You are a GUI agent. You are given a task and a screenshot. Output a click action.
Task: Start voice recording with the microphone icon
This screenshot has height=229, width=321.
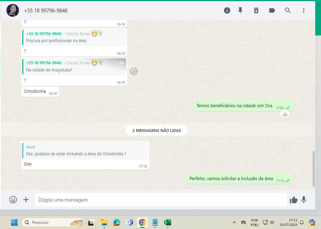(x=304, y=200)
